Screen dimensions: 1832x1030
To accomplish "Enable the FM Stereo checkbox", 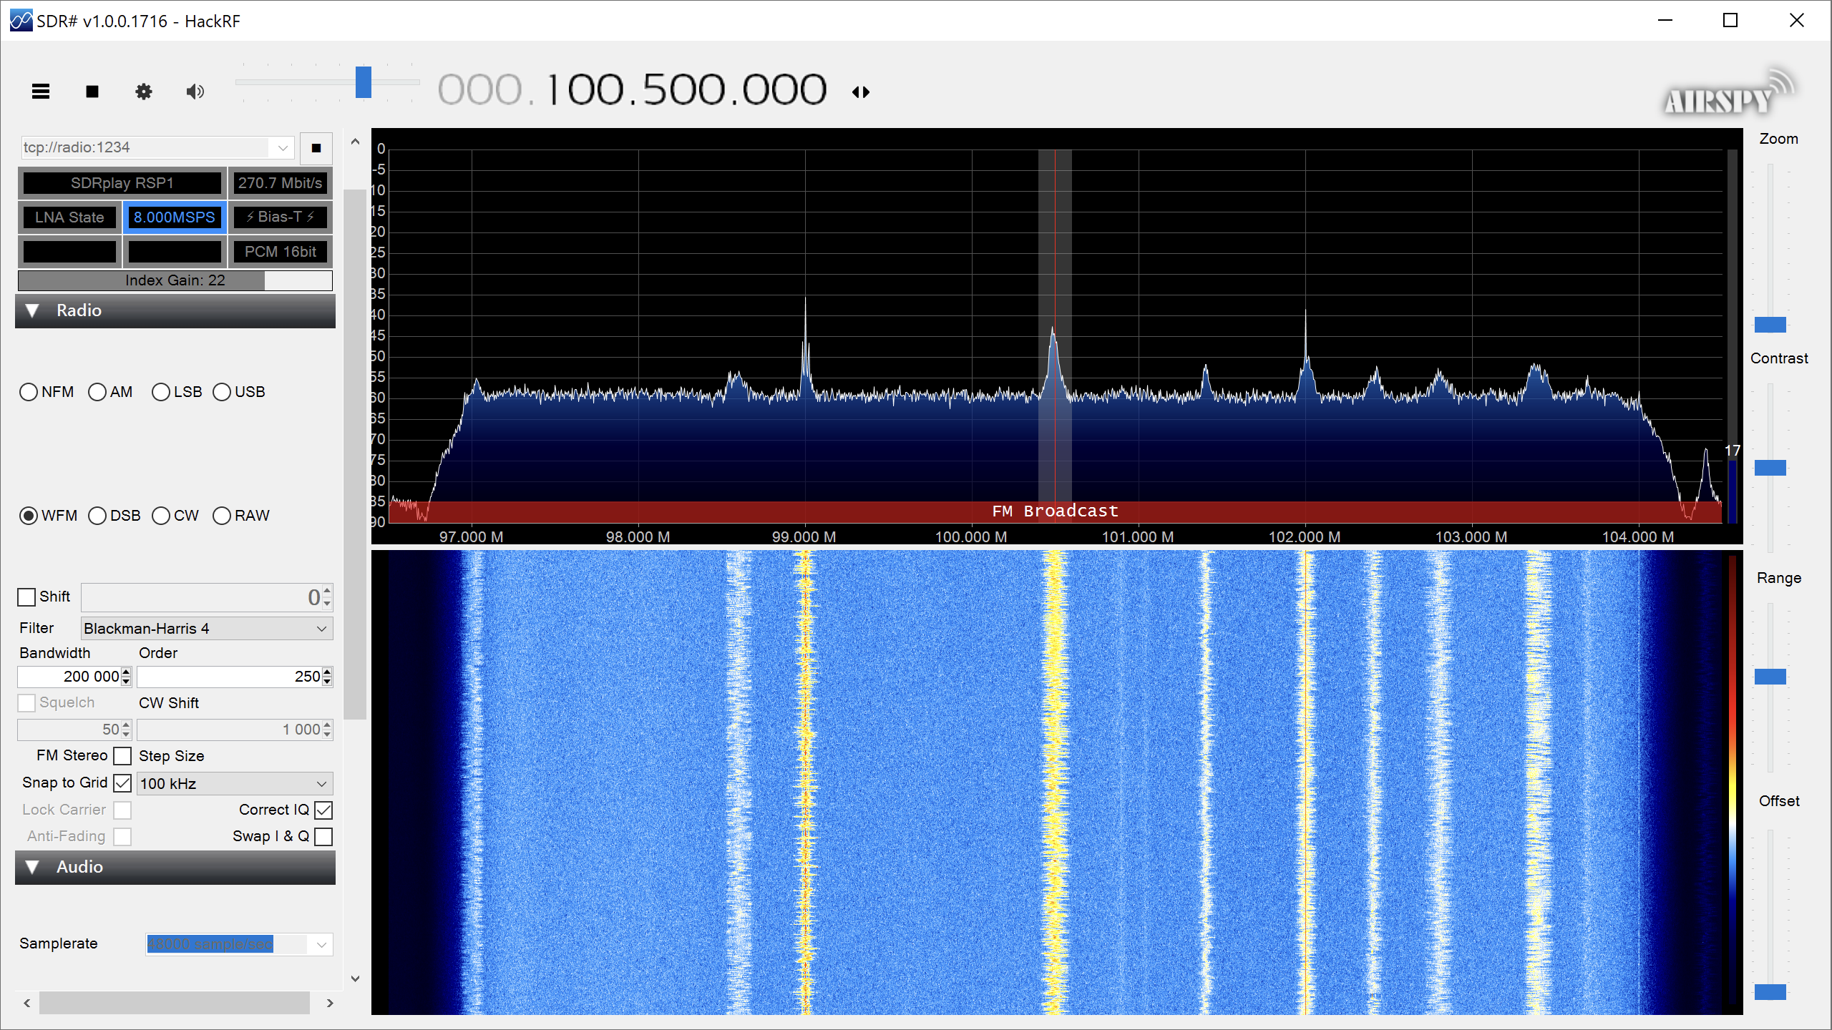I will click(122, 756).
